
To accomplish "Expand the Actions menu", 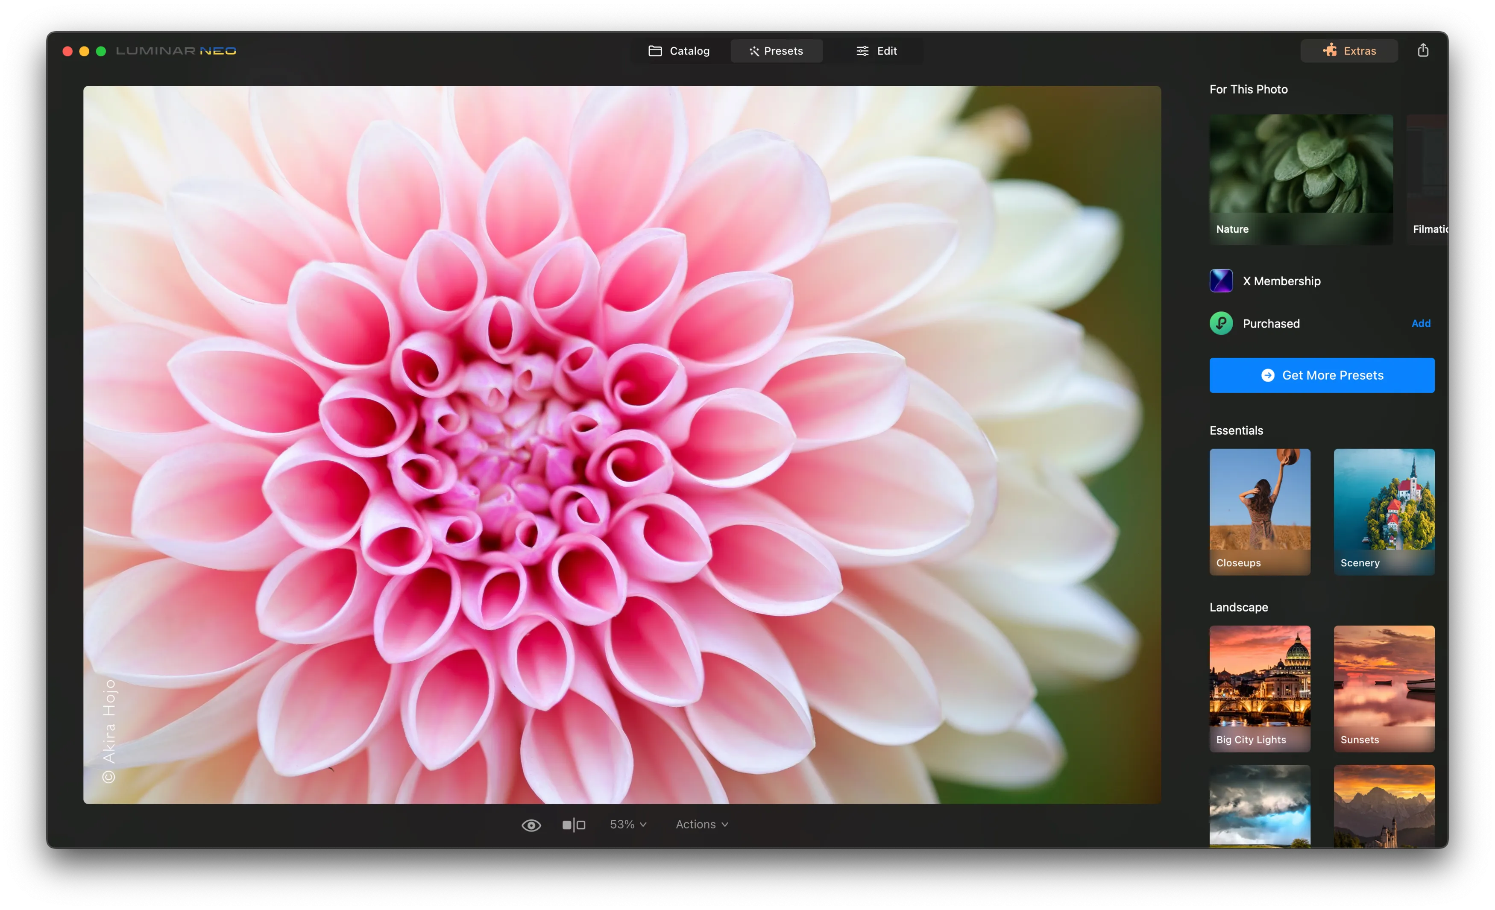I will (701, 825).
